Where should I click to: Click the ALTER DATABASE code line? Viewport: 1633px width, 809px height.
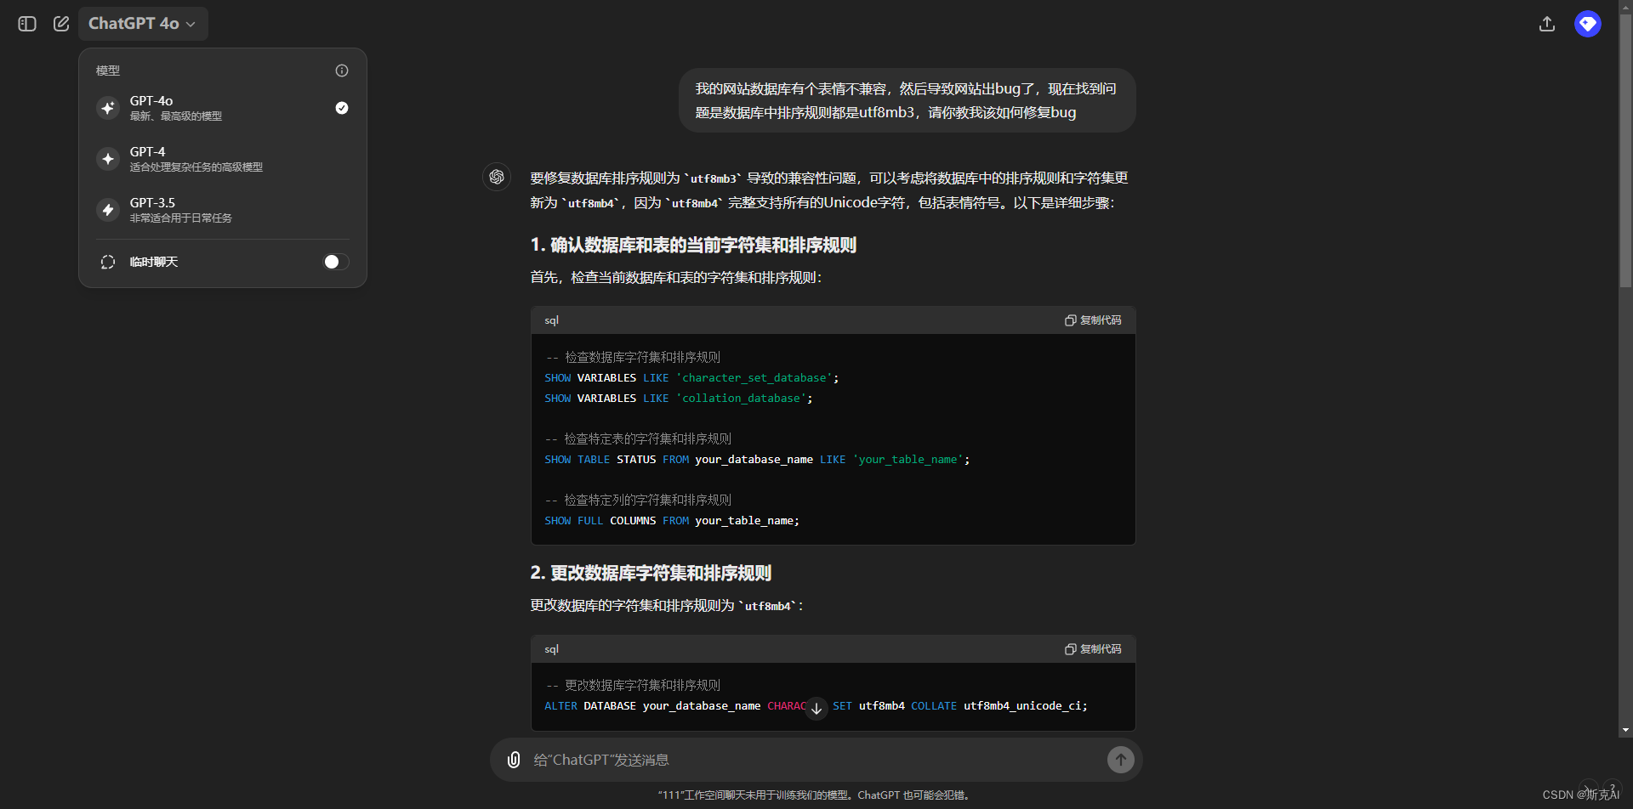816,705
